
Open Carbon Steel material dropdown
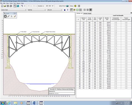click(14, 10)
